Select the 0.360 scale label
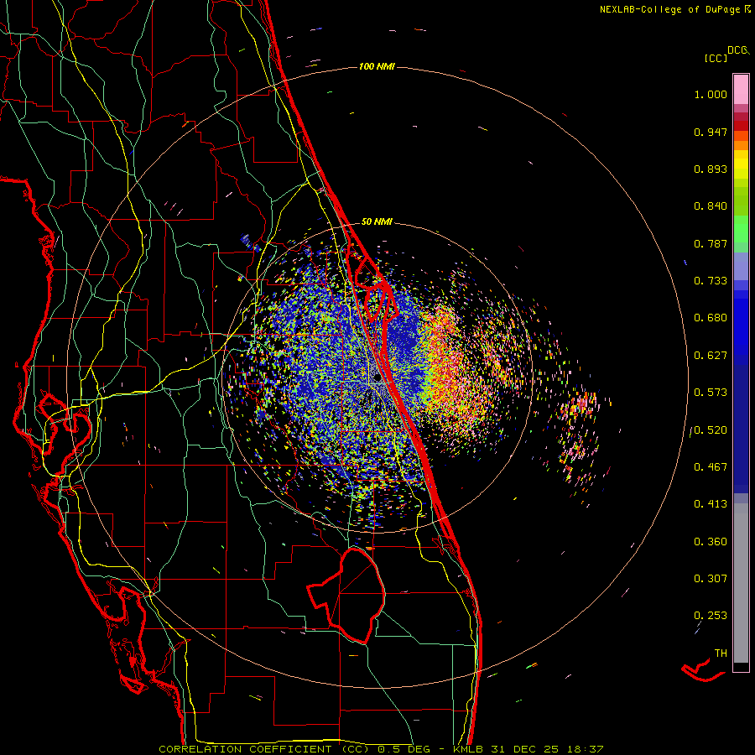Image resolution: width=755 pixels, height=755 pixels. [x=711, y=542]
